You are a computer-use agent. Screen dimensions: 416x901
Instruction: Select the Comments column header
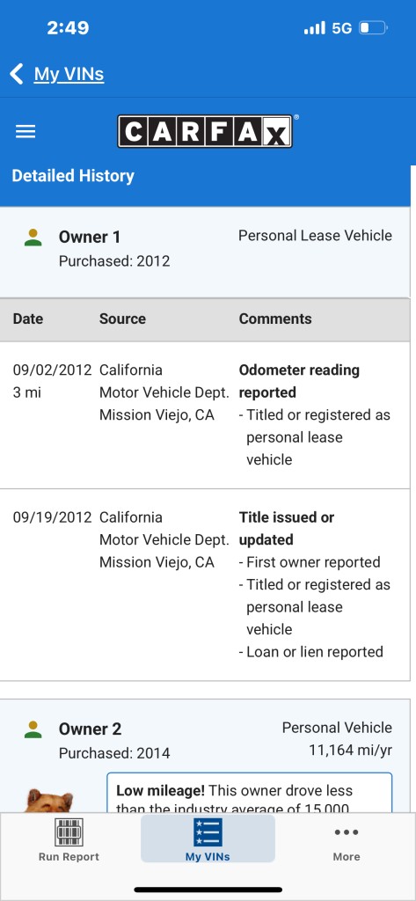pos(275,319)
